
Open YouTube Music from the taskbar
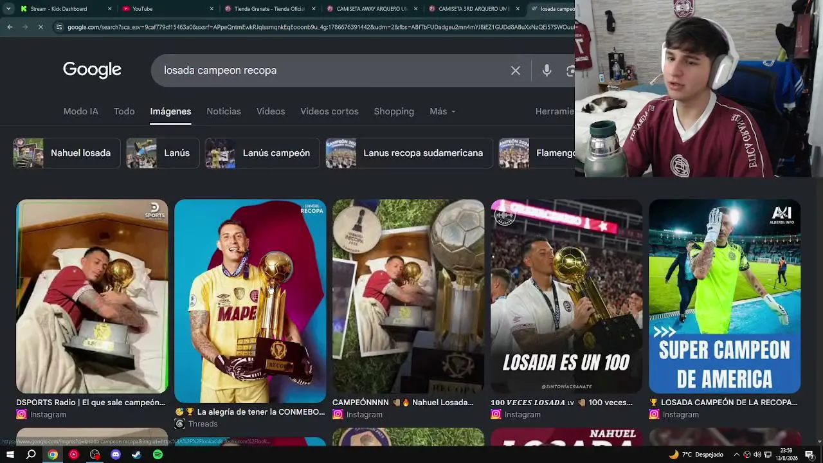click(x=73, y=455)
